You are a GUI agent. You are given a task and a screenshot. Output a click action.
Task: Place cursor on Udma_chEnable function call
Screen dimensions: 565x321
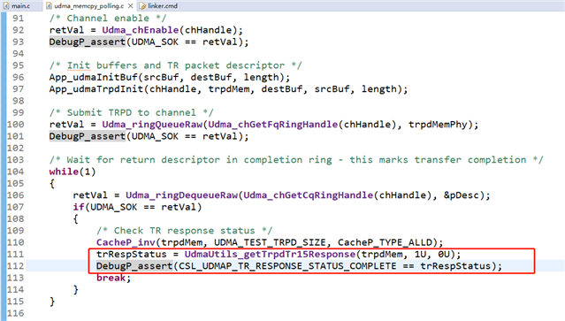point(141,30)
